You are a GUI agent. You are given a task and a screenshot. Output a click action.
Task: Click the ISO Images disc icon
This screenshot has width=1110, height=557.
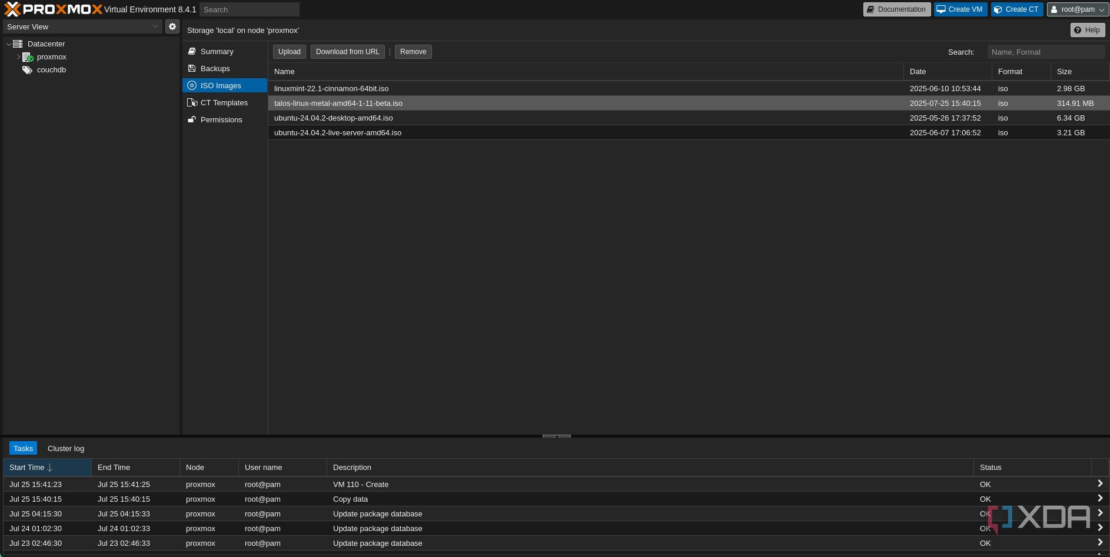[192, 86]
